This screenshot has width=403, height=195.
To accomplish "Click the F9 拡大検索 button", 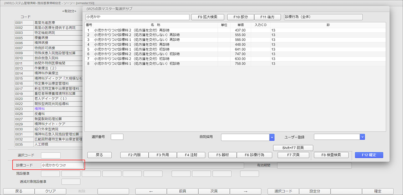I will click(208, 17).
